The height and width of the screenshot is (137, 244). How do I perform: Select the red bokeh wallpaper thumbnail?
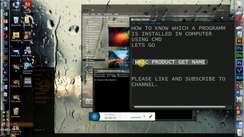[119, 37]
